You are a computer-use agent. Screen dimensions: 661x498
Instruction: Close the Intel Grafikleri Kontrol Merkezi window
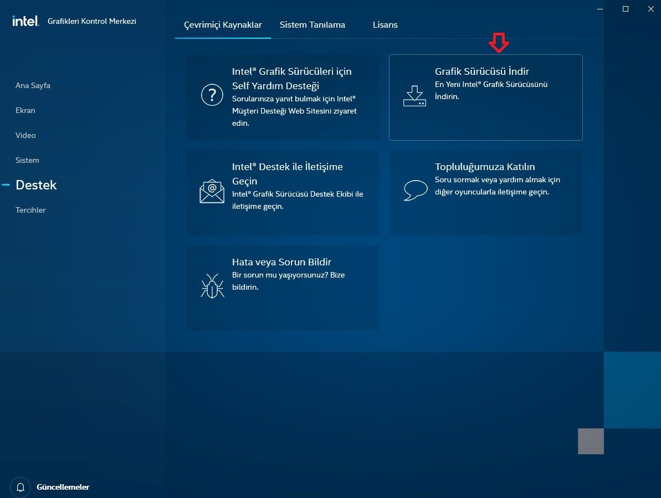click(x=651, y=9)
